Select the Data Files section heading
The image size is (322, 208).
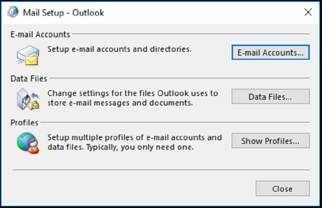click(29, 78)
